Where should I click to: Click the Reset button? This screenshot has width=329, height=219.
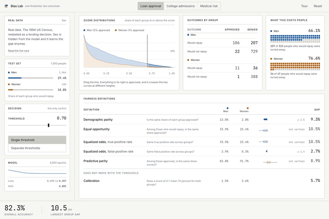pos(318,6)
